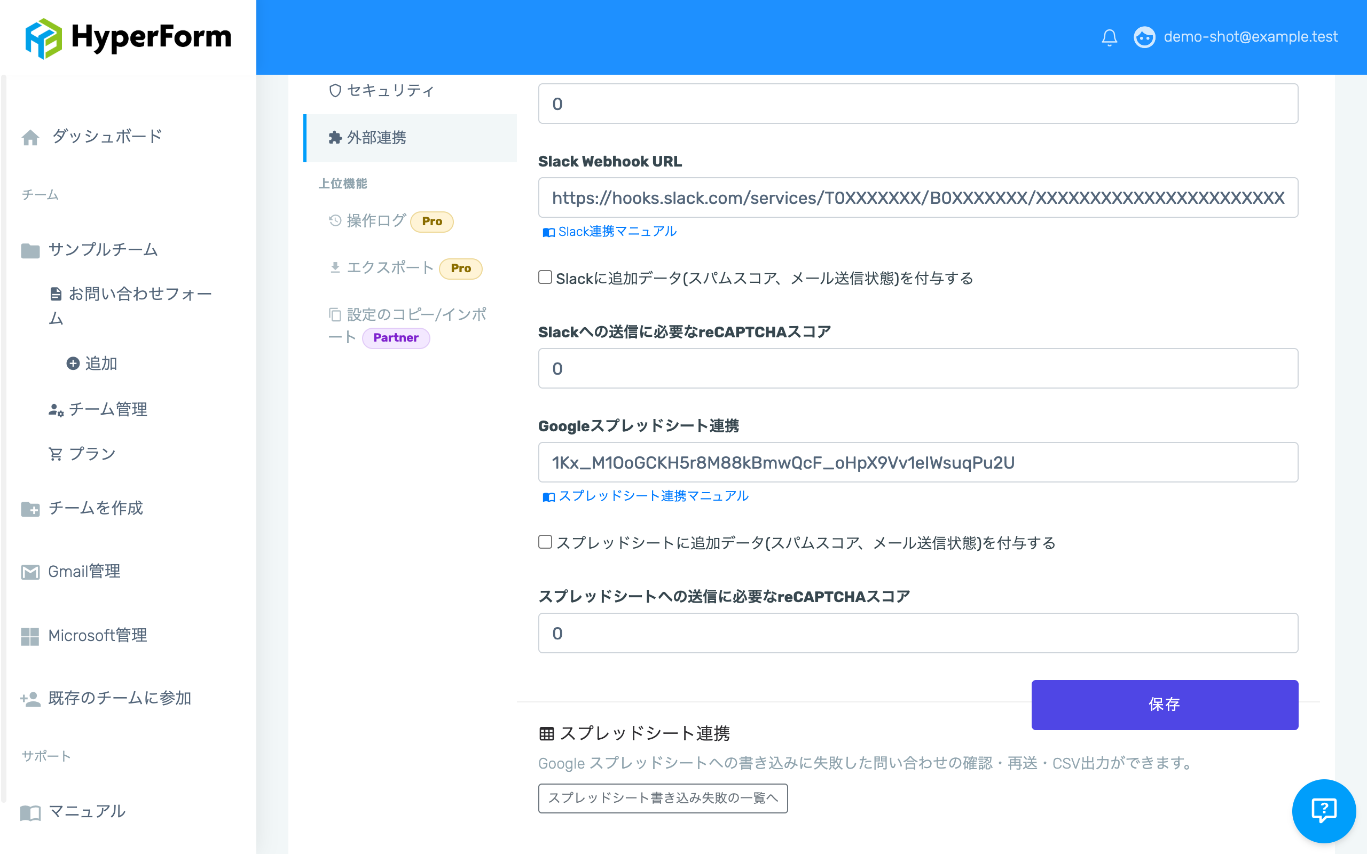Click the チームを作成 folder-plus icon
Image resolution: width=1367 pixels, height=854 pixels.
[30, 509]
